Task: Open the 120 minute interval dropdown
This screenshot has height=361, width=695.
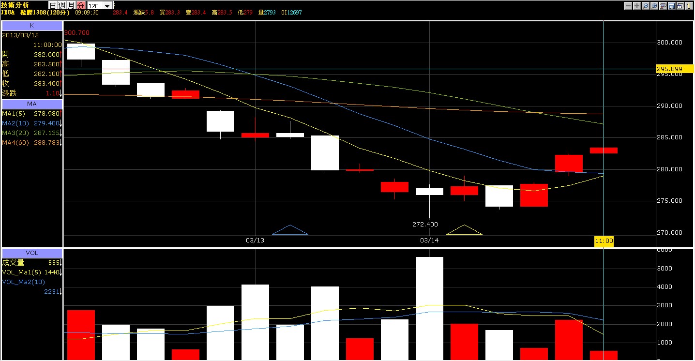Action: point(107,6)
